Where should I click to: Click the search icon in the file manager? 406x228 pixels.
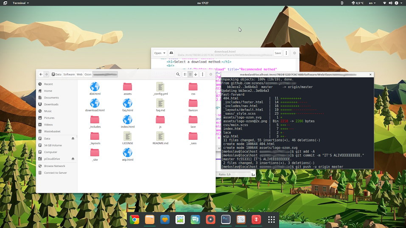coord(178,74)
